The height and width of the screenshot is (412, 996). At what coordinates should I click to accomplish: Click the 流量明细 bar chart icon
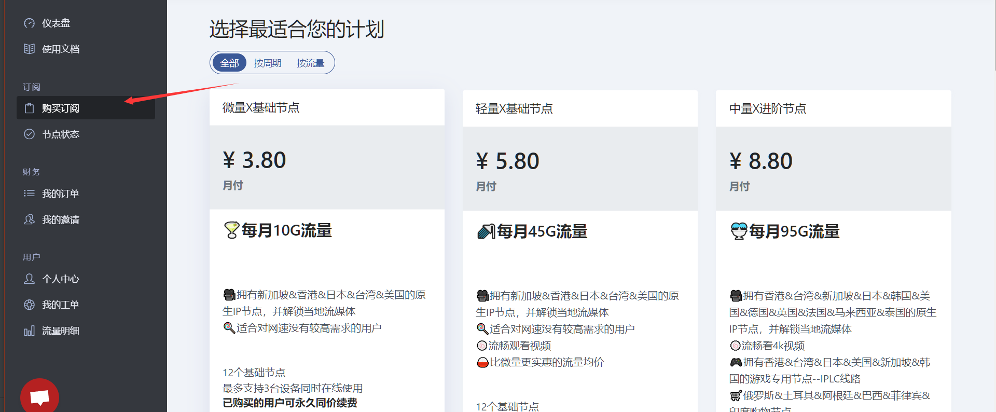[x=30, y=331]
